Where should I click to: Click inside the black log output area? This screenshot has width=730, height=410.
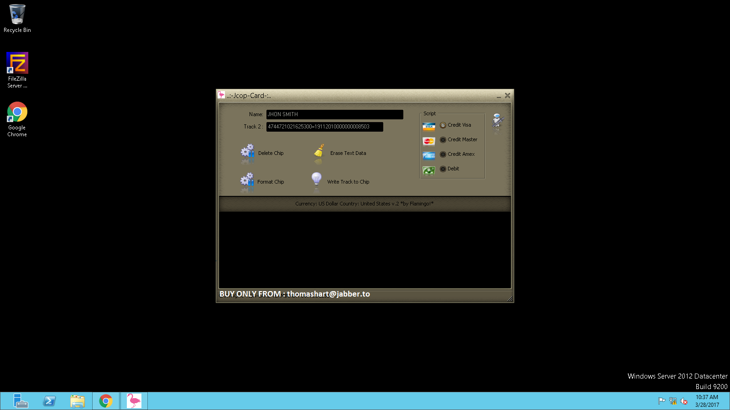pyautogui.click(x=365, y=250)
